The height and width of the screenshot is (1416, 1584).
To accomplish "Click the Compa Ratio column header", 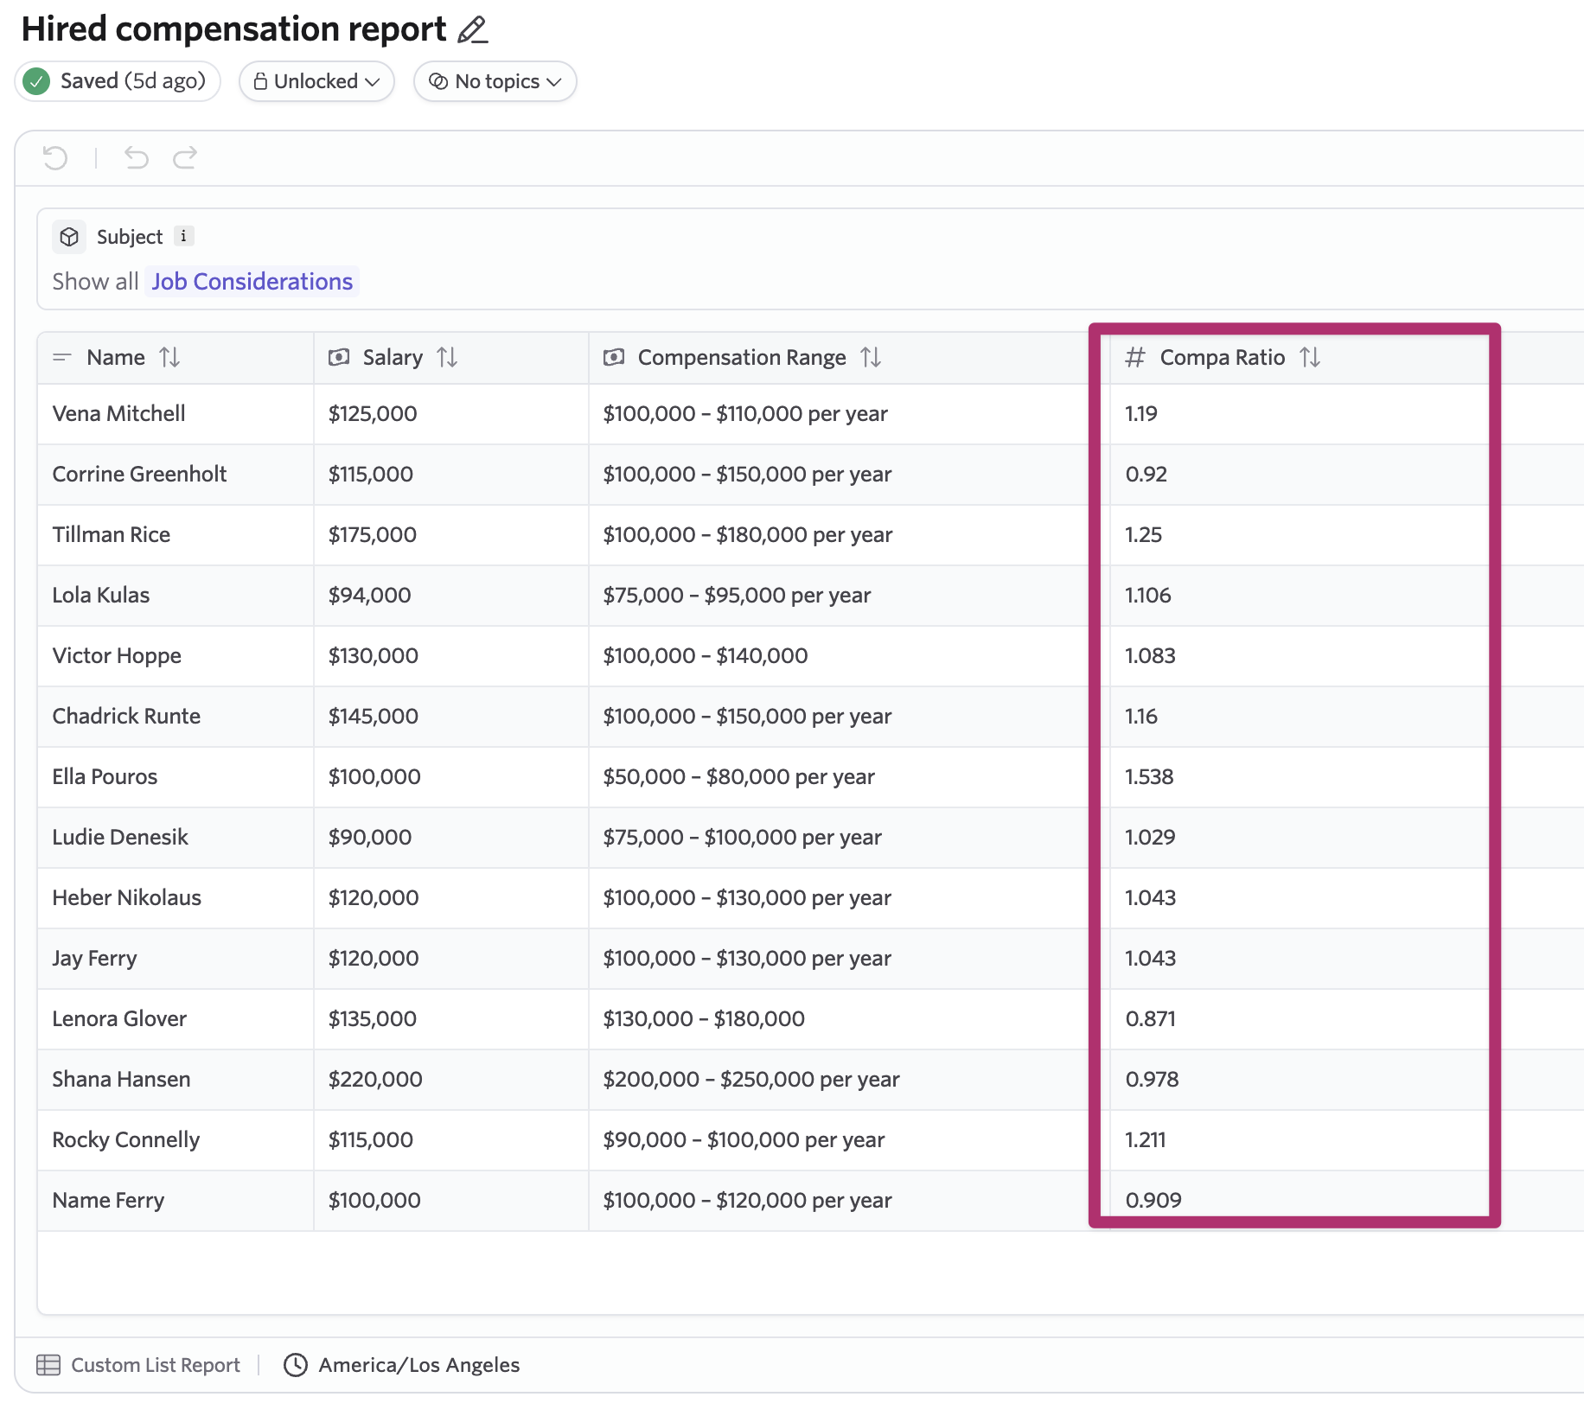I will point(1222,357).
